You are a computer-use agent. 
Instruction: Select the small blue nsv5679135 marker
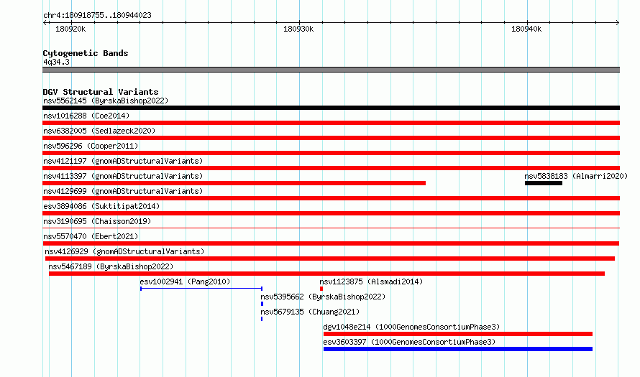coord(262,319)
